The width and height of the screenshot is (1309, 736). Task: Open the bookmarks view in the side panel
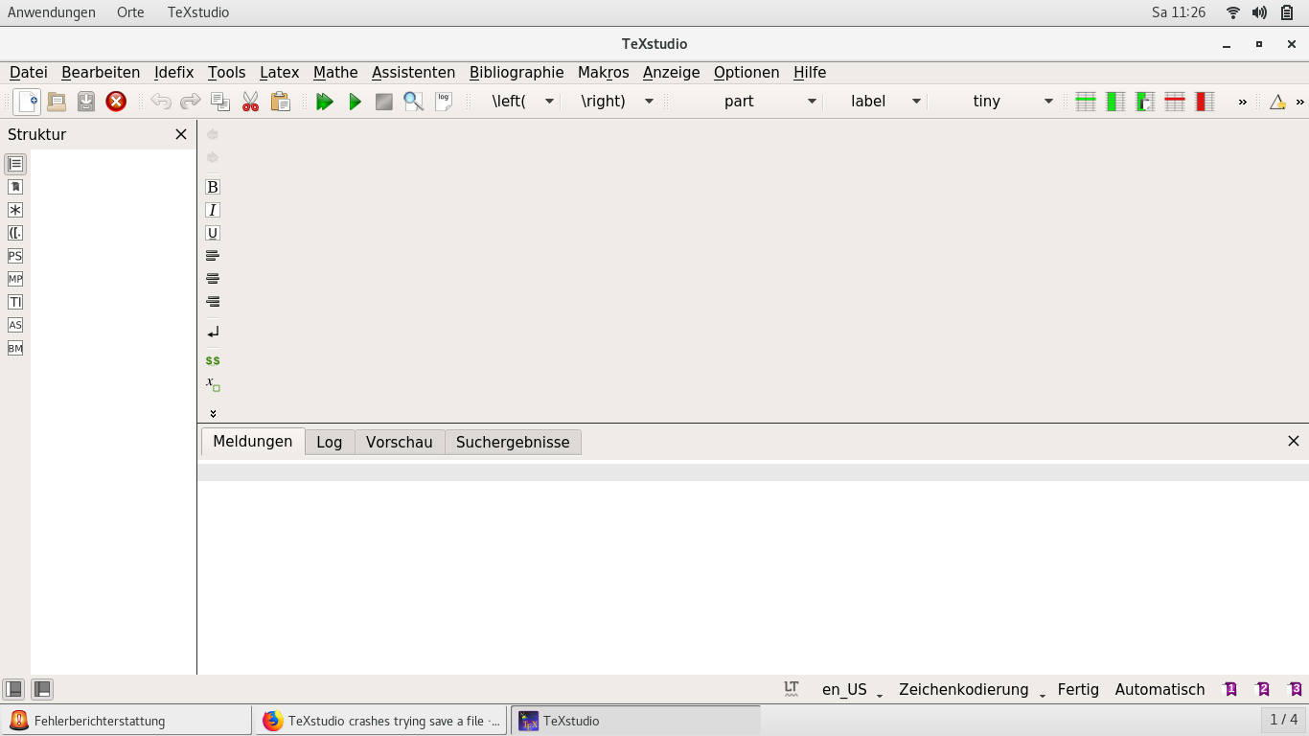(15, 187)
